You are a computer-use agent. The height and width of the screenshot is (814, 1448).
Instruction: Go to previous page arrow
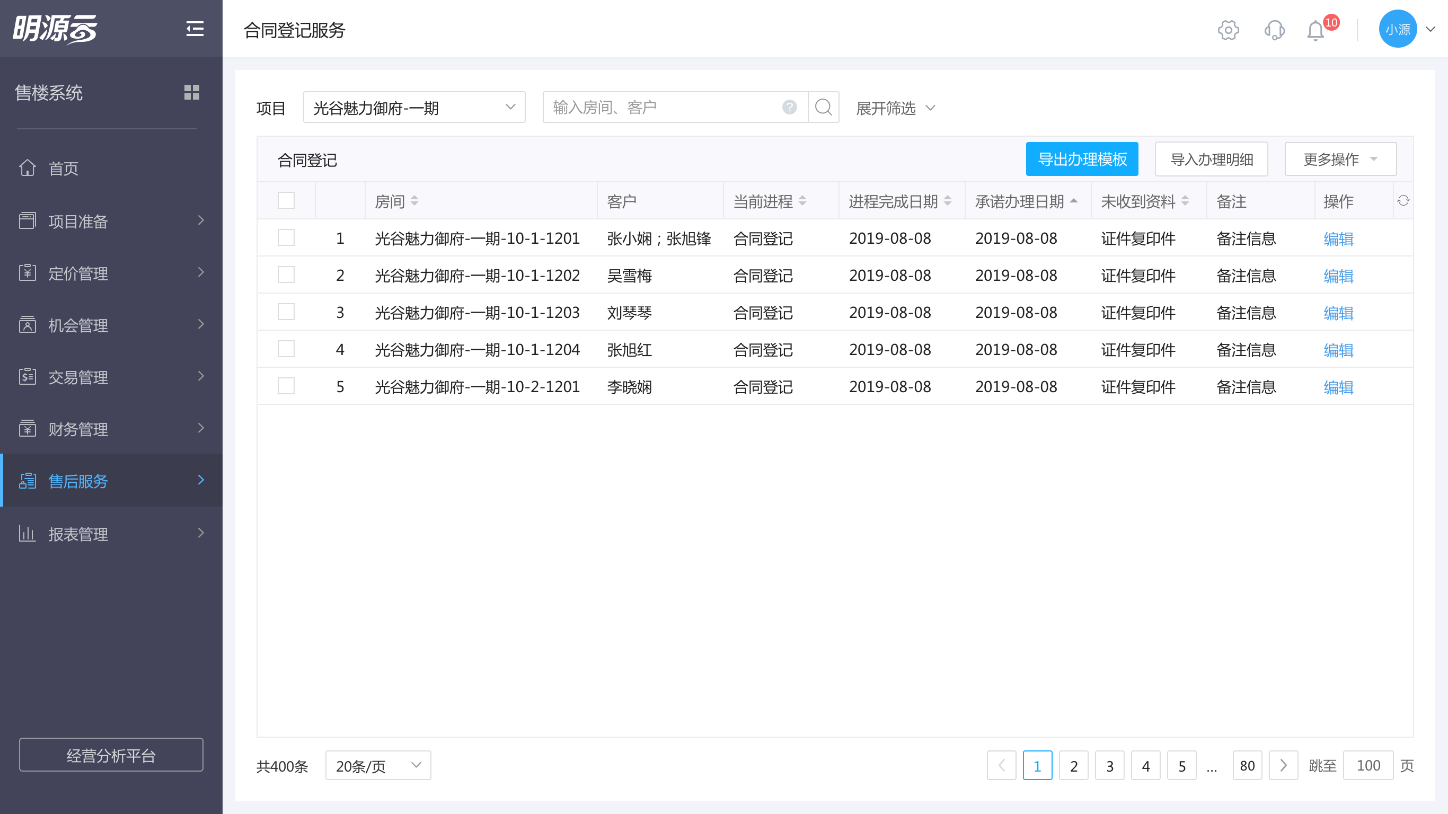point(1001,765)
